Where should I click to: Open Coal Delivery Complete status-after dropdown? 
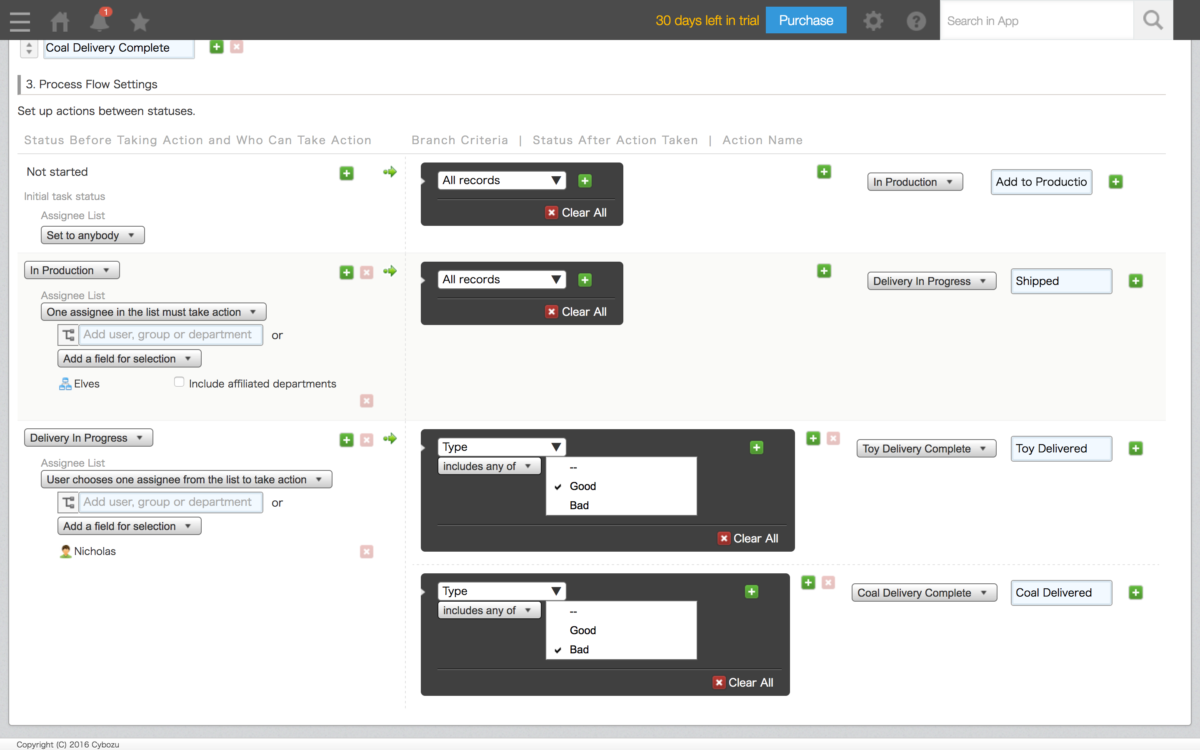pyautogui.click(x=924, y=592)
